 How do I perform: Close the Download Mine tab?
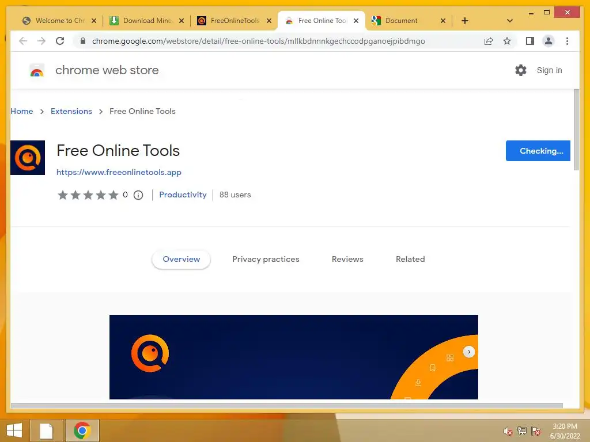[x=181, y=21]
